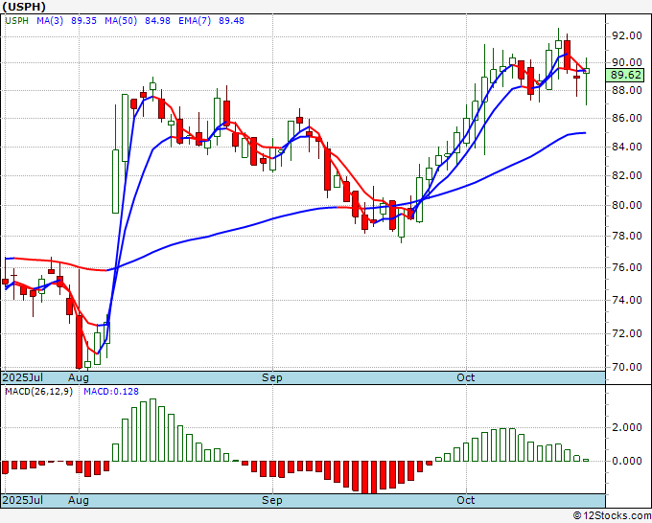Click the 2025Jul label on MACD timeline

click(22, 500)
